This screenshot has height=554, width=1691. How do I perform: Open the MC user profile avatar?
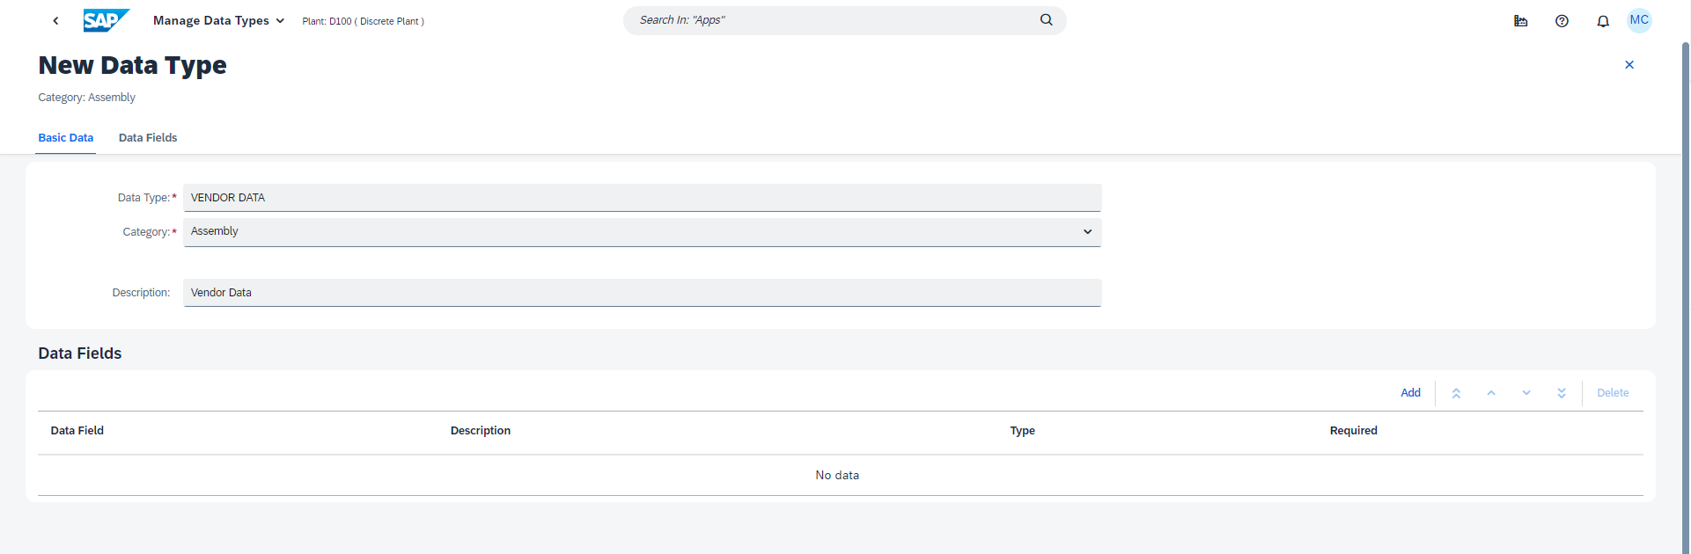coord(1639,20)
